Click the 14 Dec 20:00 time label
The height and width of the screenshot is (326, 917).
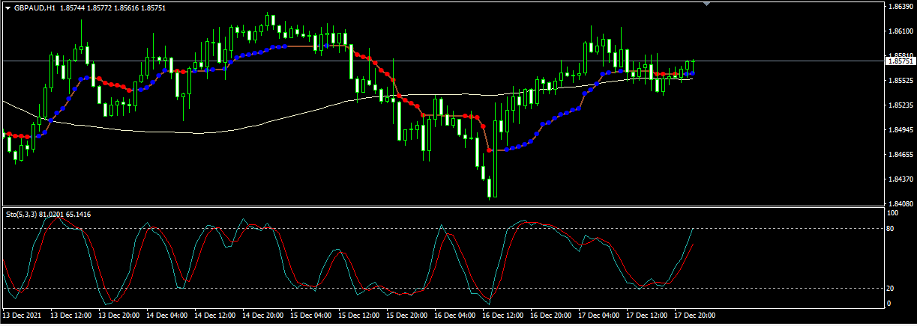[262, 316]
